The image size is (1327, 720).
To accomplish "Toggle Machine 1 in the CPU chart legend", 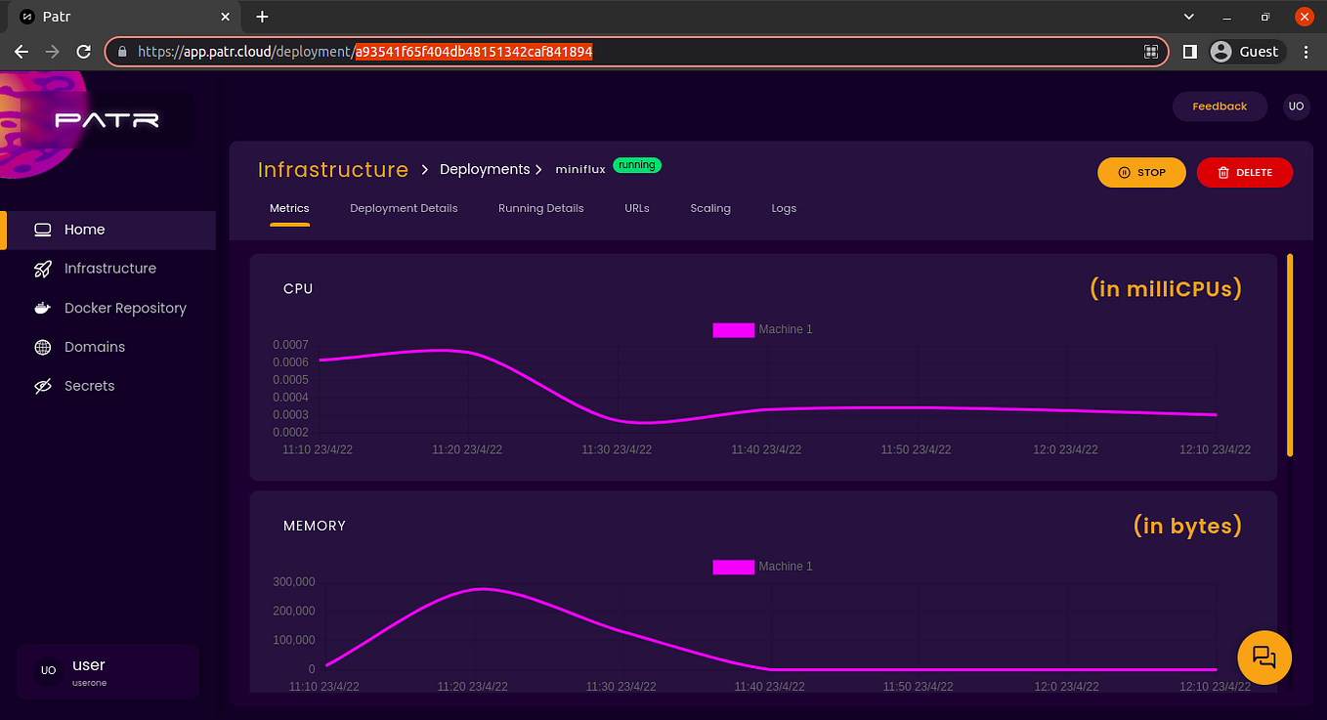I will tap(734, 329).
